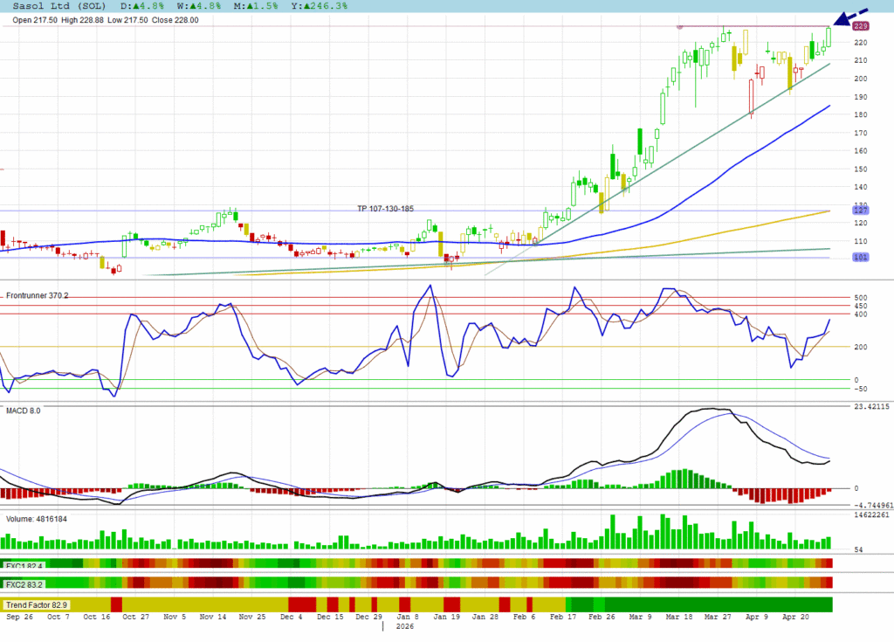Screen dimensions: 894x642
Task: Click the Trend Factor 82.9 label
Action: (36, 604)
